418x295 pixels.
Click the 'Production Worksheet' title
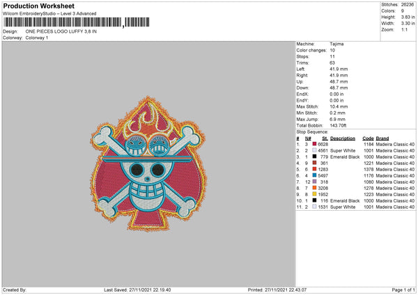tap(38, 6)
